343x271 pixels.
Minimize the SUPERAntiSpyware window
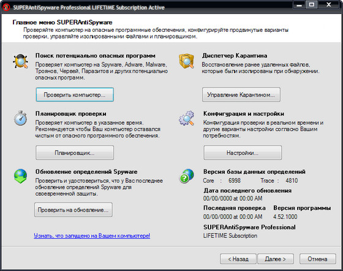[x=300, y=5]
